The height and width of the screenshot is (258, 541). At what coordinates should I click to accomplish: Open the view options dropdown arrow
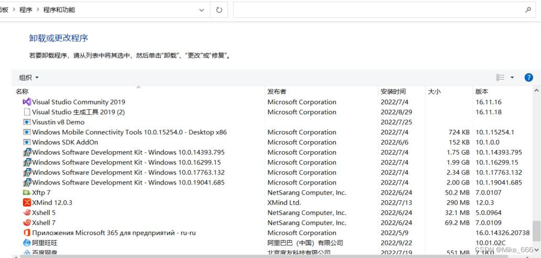(x=512, y=78)
